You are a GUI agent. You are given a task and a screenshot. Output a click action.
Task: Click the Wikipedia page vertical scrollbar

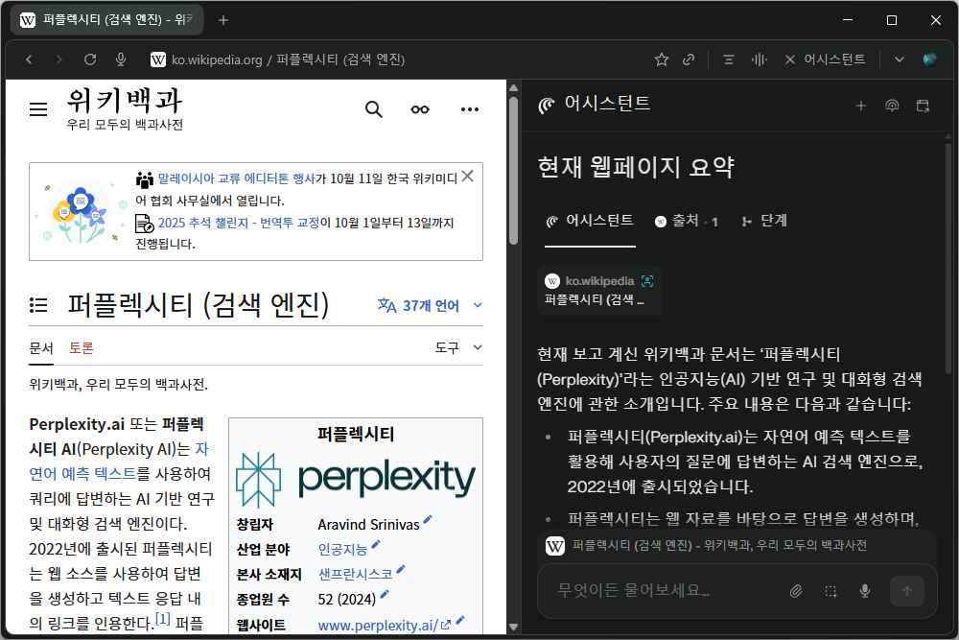coord(513,172)
